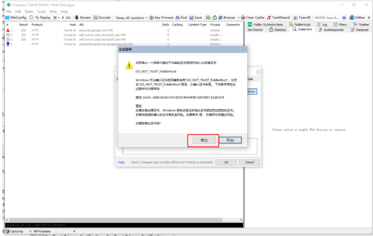Click the lock icon of session 3

pos(8,39)
